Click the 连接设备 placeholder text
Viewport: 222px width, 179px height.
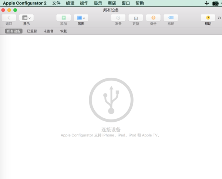click(x=111, y=129)
